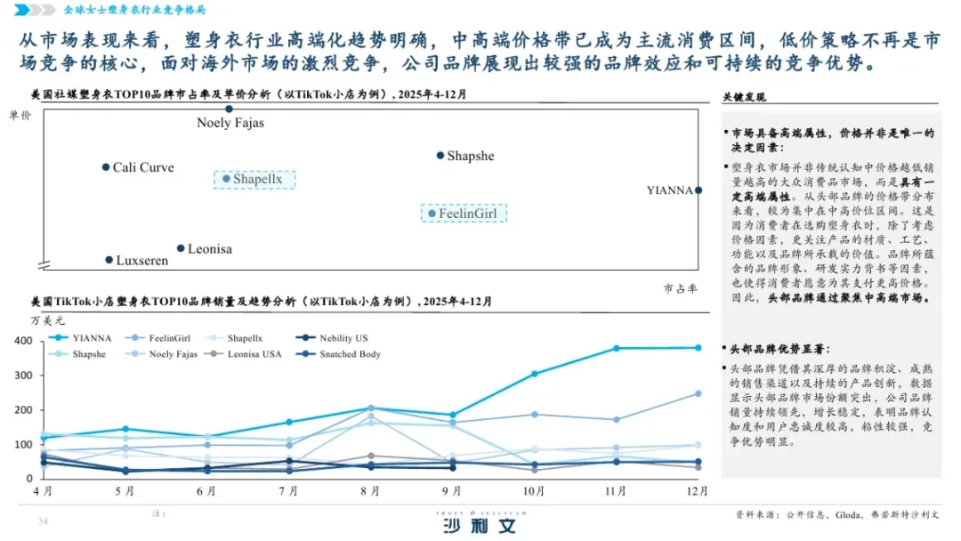
Task: Click the 6月 label on the x-axis
Action: pyautogui.click(x=206, y=491)
